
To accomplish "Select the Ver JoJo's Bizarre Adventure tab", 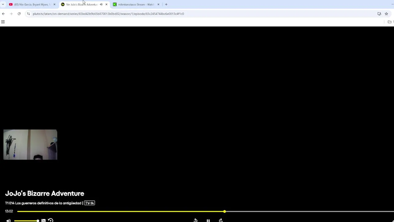I will [x=82, y=4].
